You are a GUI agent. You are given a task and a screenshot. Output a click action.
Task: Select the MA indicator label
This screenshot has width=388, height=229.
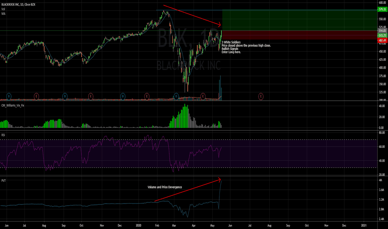[3, 14]
